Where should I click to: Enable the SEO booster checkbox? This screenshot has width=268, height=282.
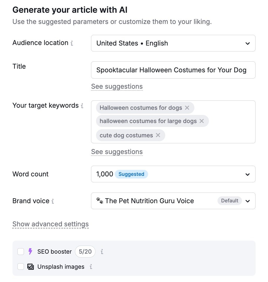coord(21,252)
